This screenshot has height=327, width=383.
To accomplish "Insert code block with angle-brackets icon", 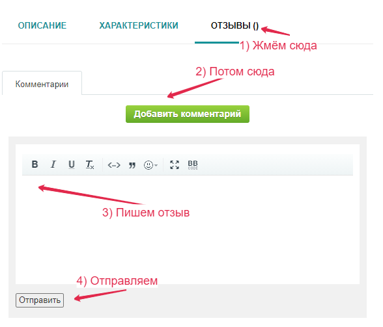I will pos(114,165).
